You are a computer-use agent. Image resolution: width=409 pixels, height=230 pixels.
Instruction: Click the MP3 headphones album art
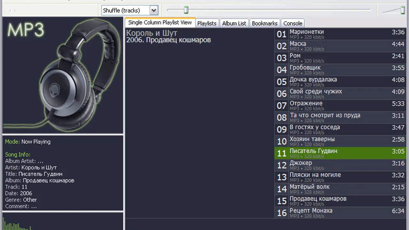[63, 75]
